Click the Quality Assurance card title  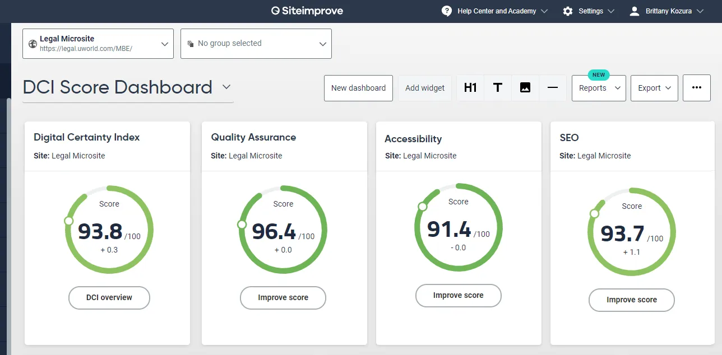click(x=253, y=137)
